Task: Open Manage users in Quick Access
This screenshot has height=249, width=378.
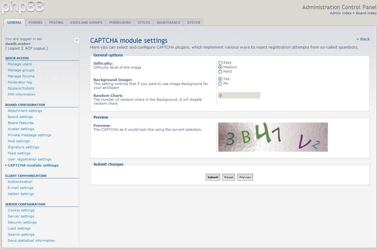Action: (20, 64)
